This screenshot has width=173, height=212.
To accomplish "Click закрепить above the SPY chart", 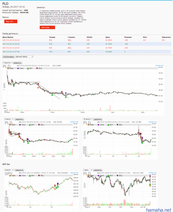I will [19, 170].
